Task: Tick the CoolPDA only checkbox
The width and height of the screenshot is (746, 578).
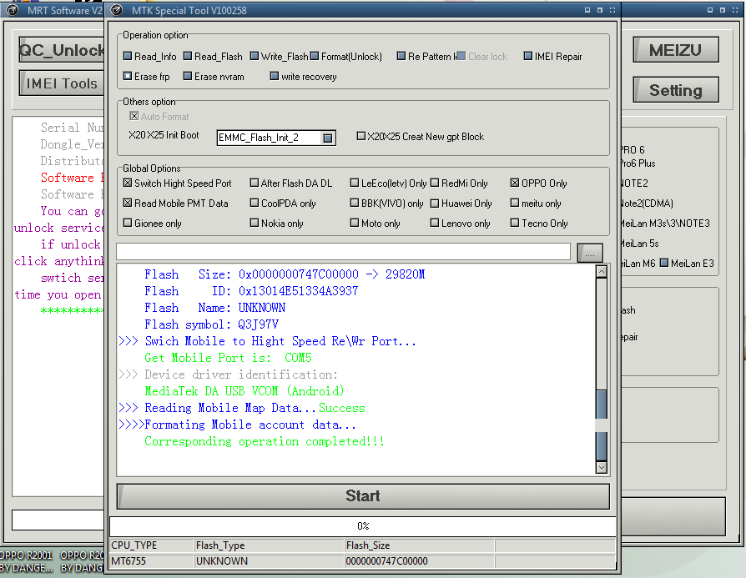Action: (255, 203)
